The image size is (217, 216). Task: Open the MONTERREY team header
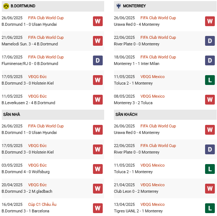(134, 6)
